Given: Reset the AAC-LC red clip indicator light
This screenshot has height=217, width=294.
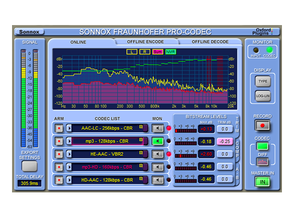Looking at the screenshot, I should pyautogui.click(x=169, y=128).
